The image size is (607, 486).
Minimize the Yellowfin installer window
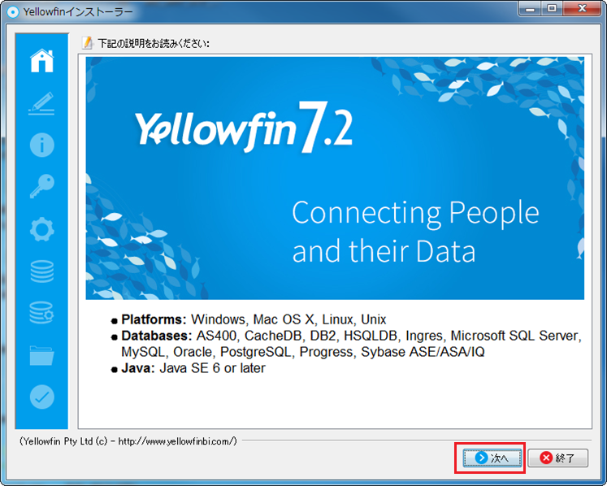click(530, 9)
